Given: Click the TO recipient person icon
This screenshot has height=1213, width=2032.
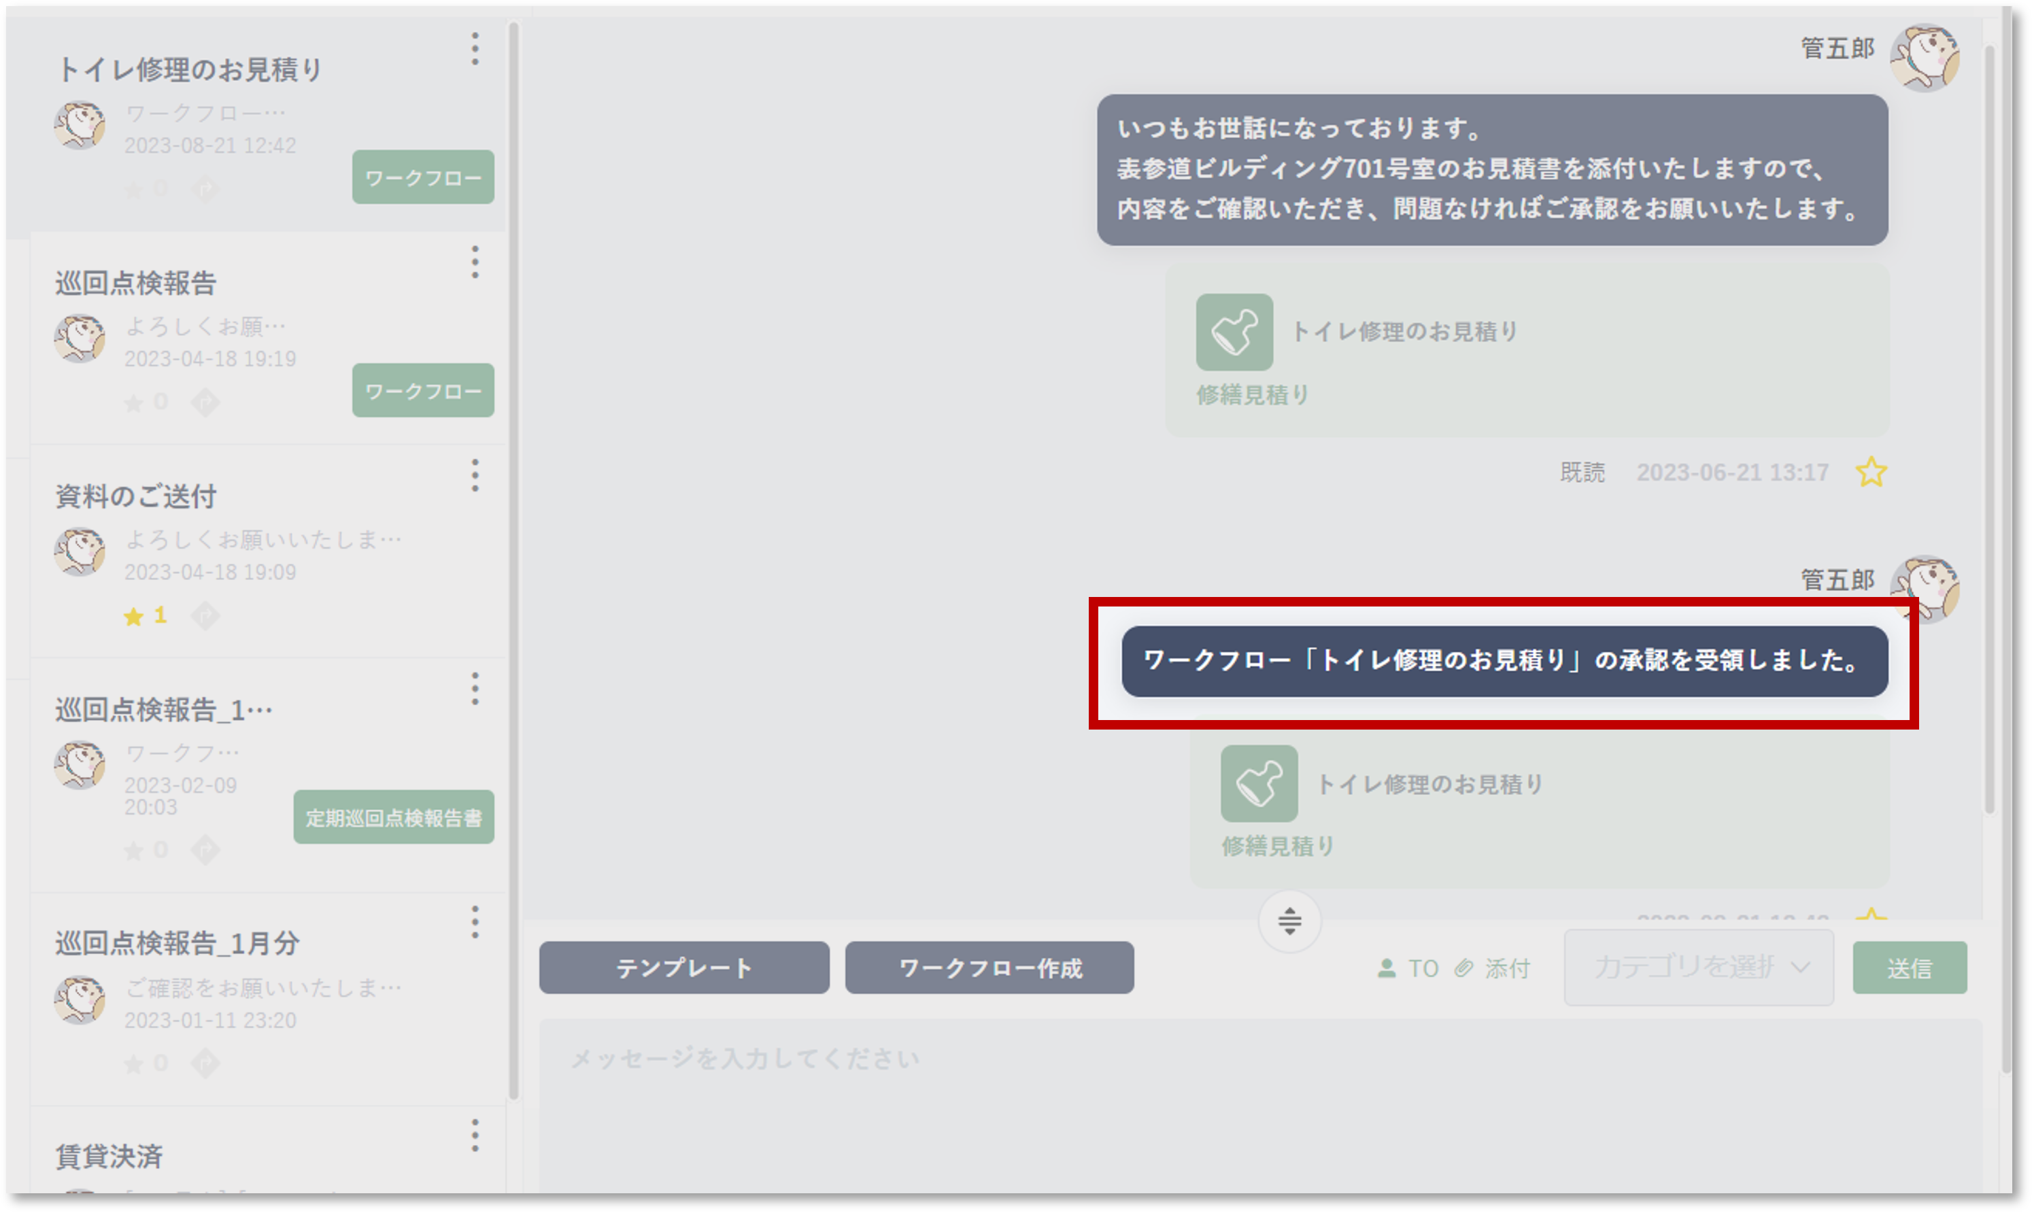Looking at the screenshot, I should [x=1389, y=969].
